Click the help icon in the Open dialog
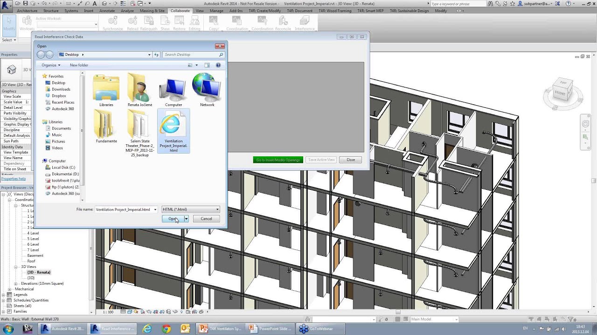This screenshot has height=335, width=597. click(218, 65)
